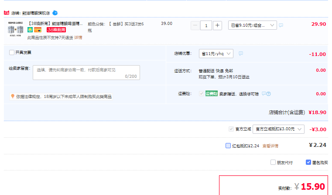Click the 店铺合计 ¥18.90 subtotal
Image resolution: width=332 pixels, height=195 pixels.
318,112
